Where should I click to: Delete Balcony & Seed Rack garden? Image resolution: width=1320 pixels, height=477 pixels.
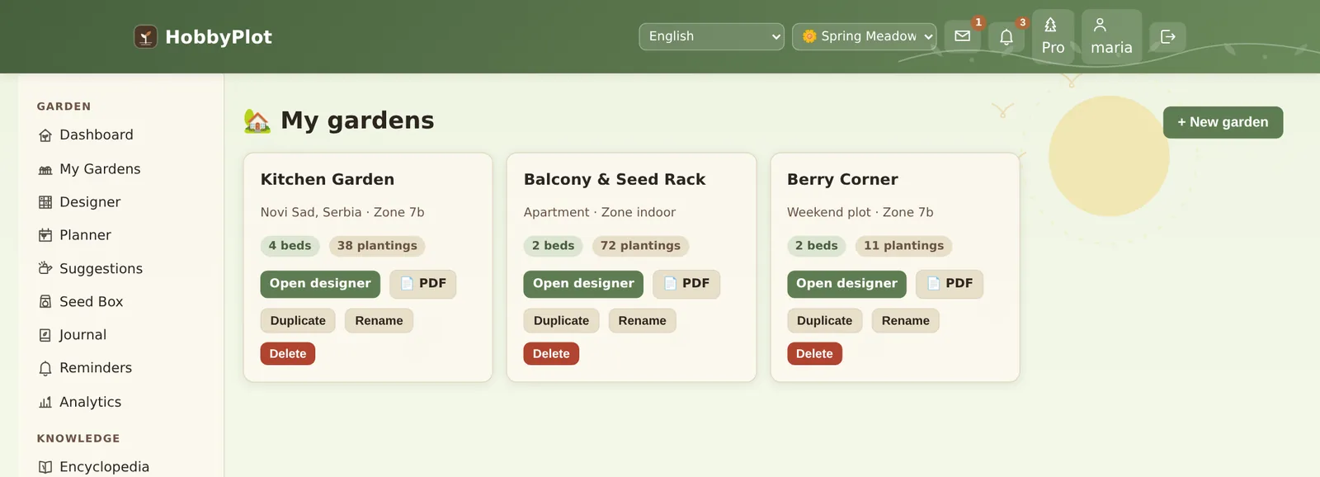[551, 353]
